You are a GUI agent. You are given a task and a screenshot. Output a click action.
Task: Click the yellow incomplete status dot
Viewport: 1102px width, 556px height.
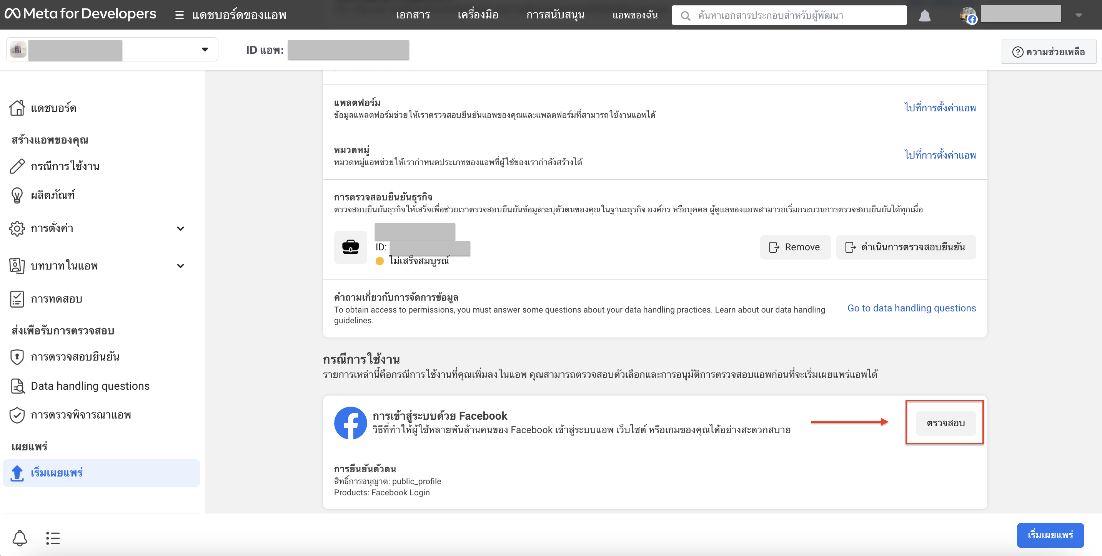(x=380, y=261)
